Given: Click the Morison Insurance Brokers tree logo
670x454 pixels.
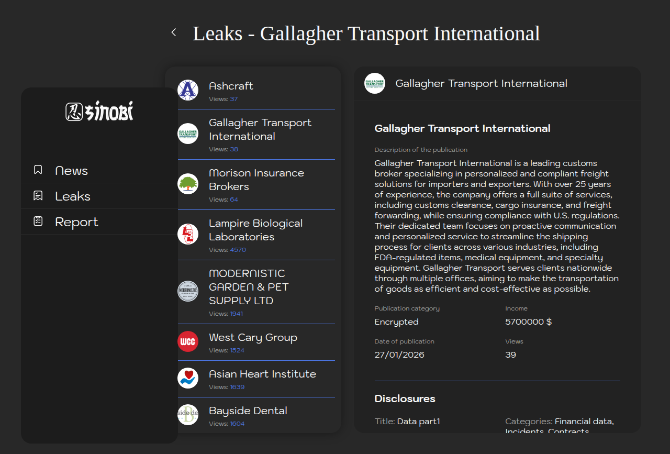Looking at the screenshot, I should point(188,184).
